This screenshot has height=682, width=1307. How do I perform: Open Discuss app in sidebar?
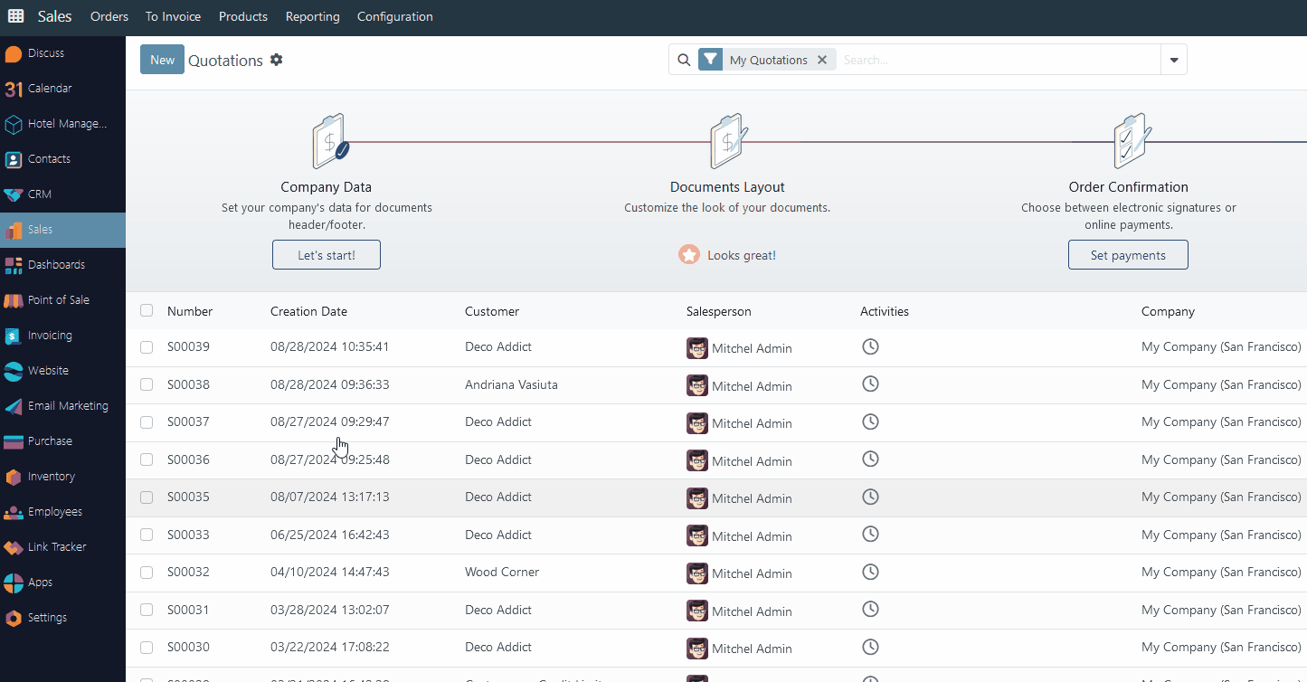coord(45,53)
